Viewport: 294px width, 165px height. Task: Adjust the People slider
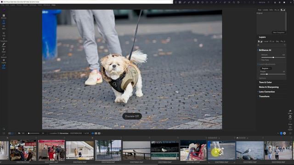(272, 74)
